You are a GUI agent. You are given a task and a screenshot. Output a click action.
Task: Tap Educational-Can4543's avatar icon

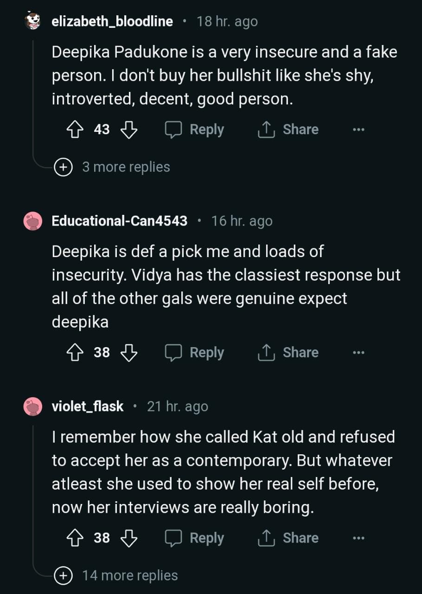[33, 221]
